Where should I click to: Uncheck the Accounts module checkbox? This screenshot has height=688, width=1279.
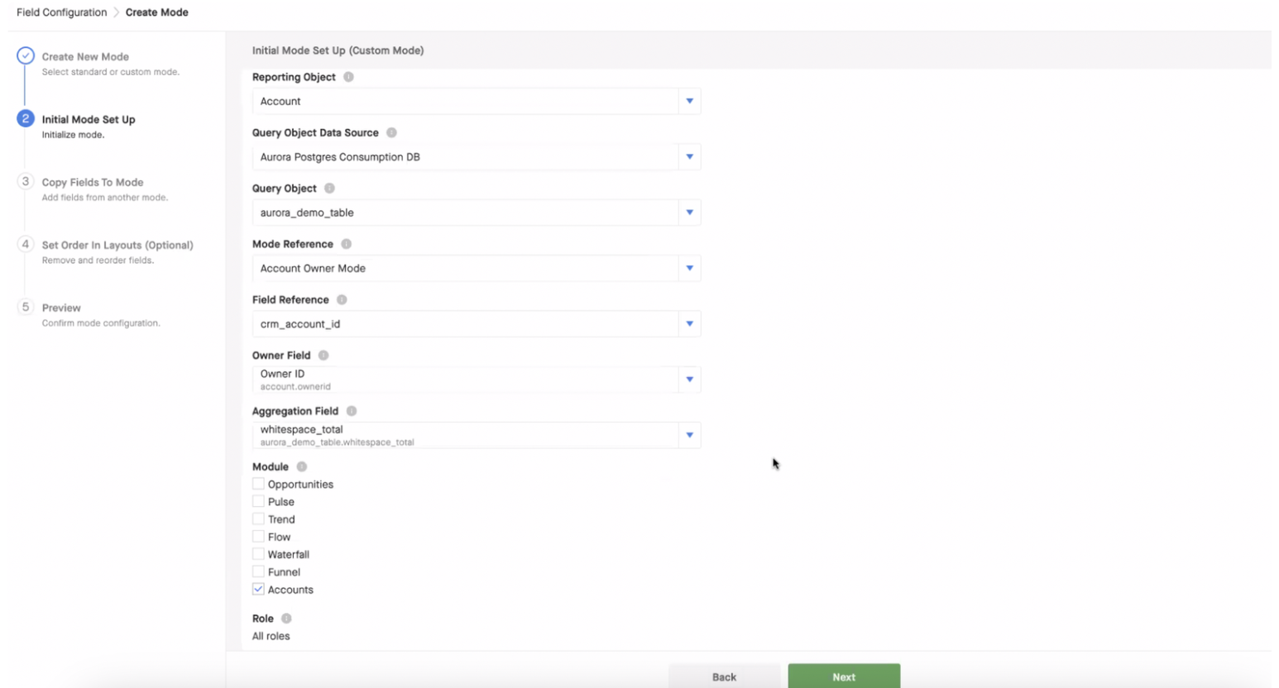point(258,590)
